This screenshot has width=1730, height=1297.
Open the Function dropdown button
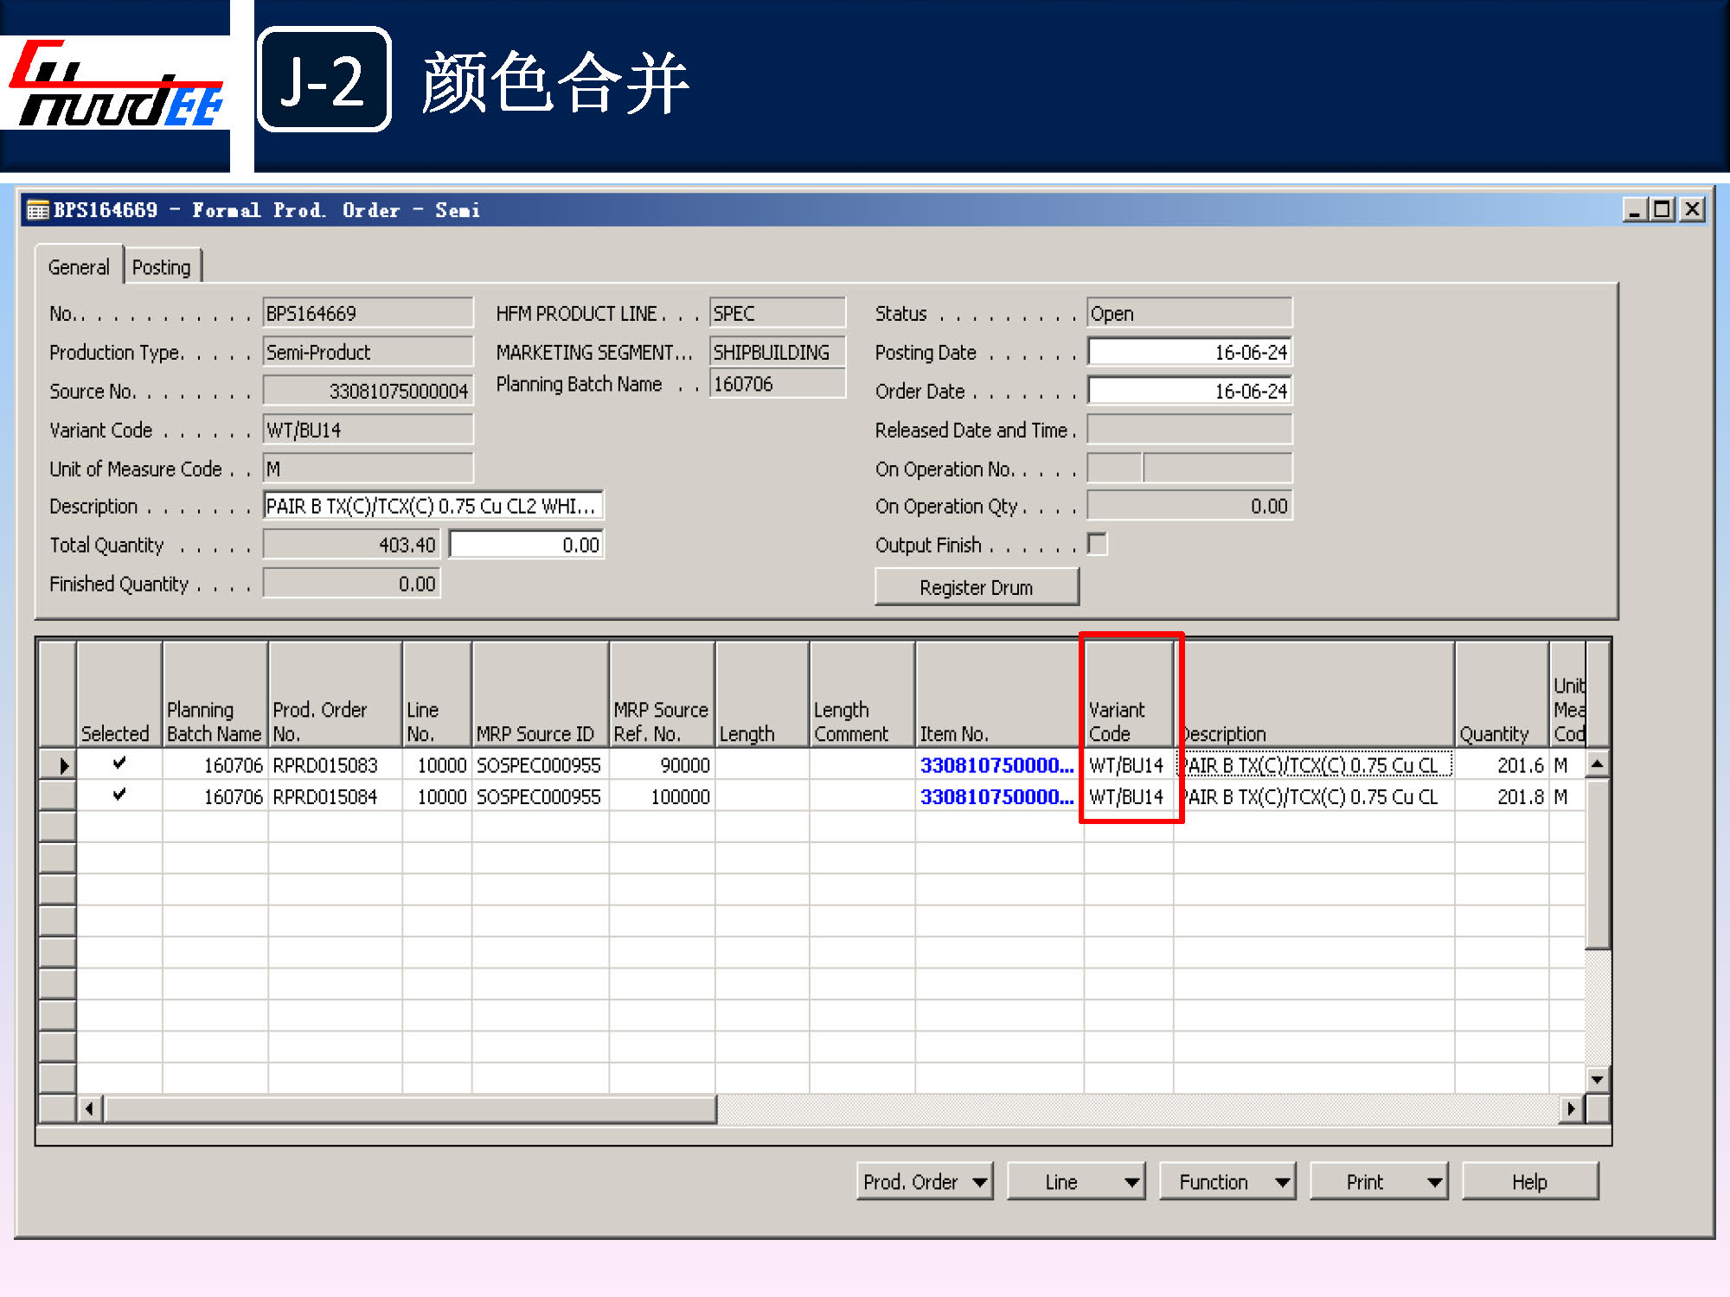[x=1227, y=1181]
